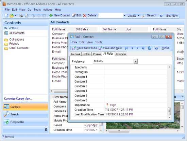This screenshot has height=141, width=187.
Task: Click the toolbar quick search input field
Action: [x=111, y=16]
